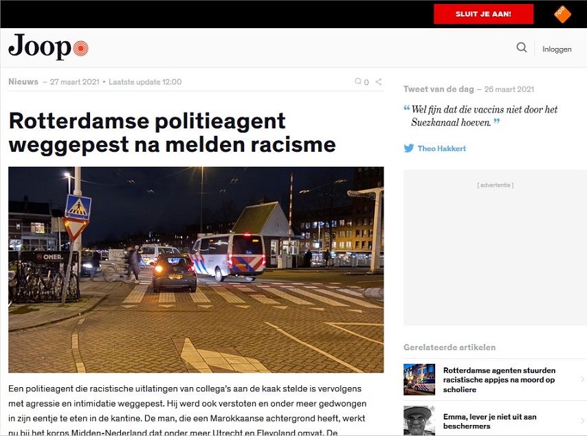This screenshot has height=436, width=587.
Task: Open the Tweet van de dag heading
Action: 439,89
